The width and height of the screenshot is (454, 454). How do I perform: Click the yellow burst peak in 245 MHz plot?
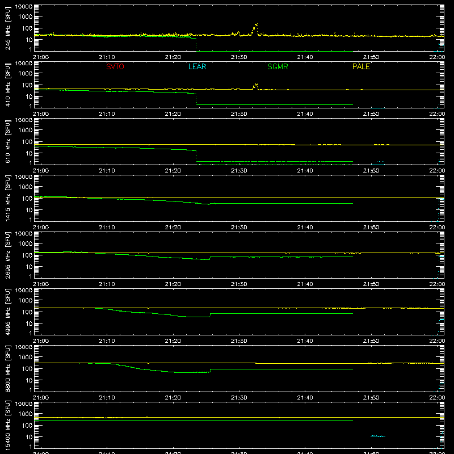point(255,28)
